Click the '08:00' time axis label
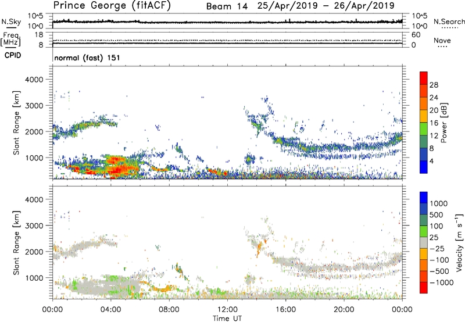 click(169, 310)
